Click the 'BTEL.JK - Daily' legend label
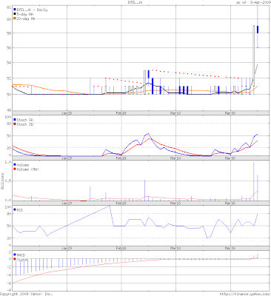271x296 pixels. [32, 10]
